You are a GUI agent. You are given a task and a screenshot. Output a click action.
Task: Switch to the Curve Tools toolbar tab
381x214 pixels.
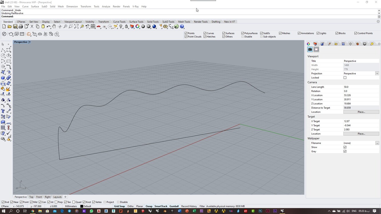(119, 22)
